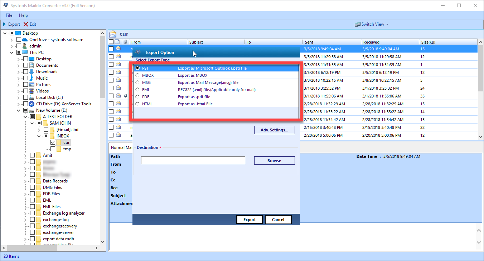The height and width of the screenshot is (261, 484).
Task: Click the Local Disk (C:) drive icon
Action: point(32,97)
